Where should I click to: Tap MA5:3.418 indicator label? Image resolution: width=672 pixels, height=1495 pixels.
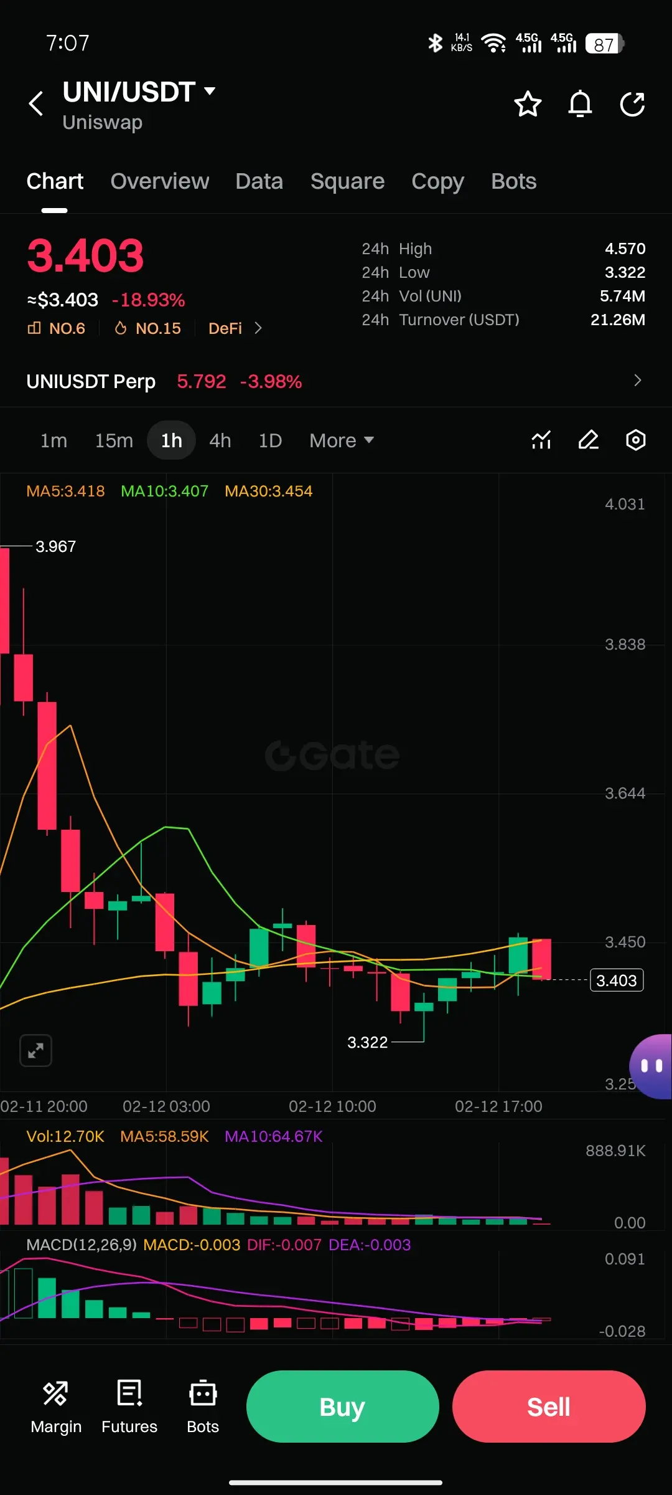point(65,491)
